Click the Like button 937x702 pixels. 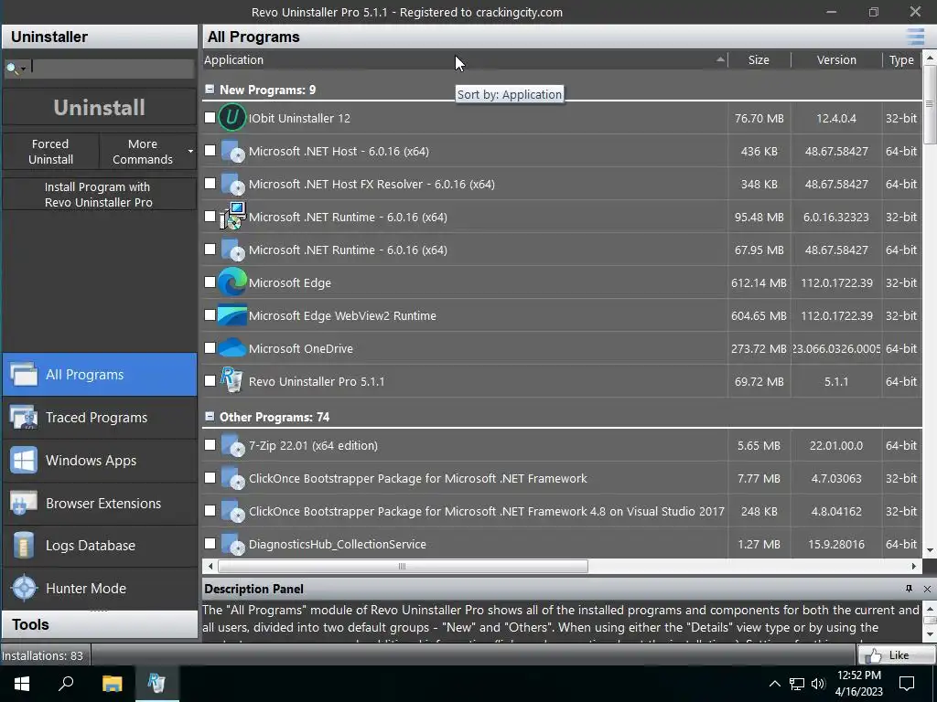click(895, 654)
